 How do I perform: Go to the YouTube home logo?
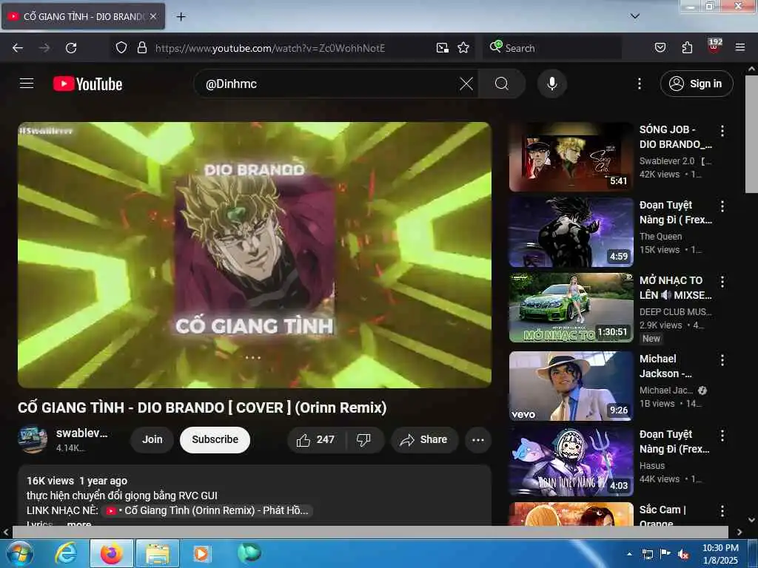click(x=87, y=84)
